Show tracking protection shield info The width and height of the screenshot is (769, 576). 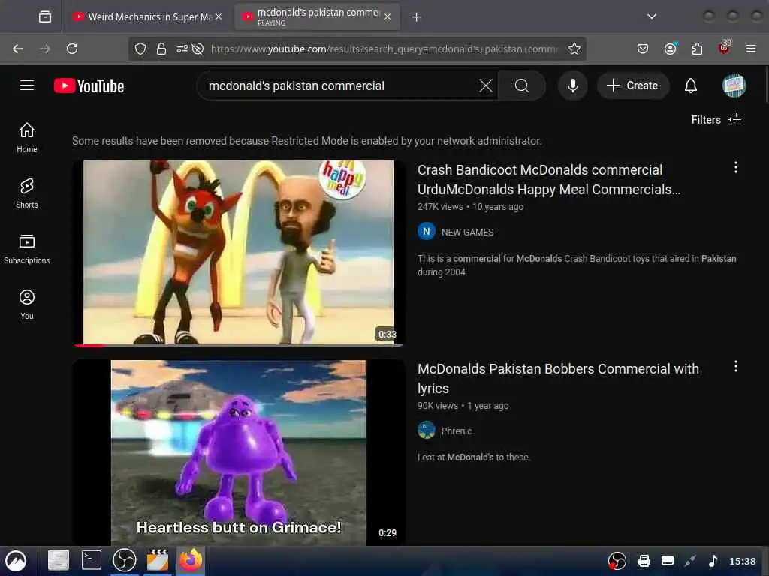(x=140, y=49)
